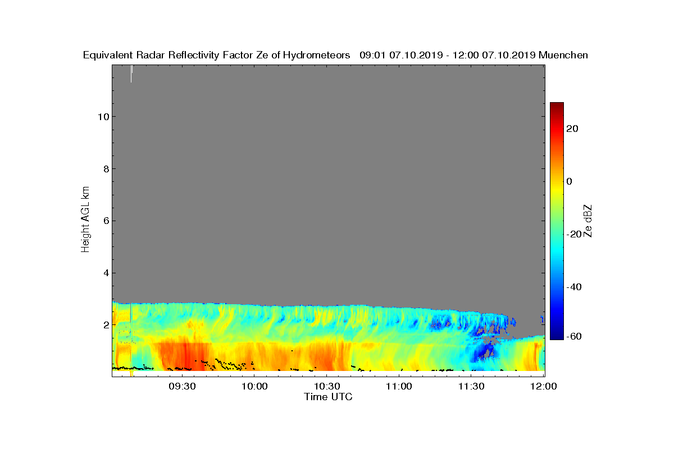The image size is (674, 449).
Task: Click the white vertical line at plot top-left
Action: click(131, 74)
